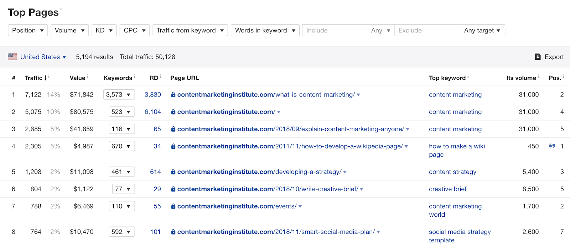The height and width of the screenshot is (247, 570).
Task: Open the Any target dropdown
Action: coord(482,30)
